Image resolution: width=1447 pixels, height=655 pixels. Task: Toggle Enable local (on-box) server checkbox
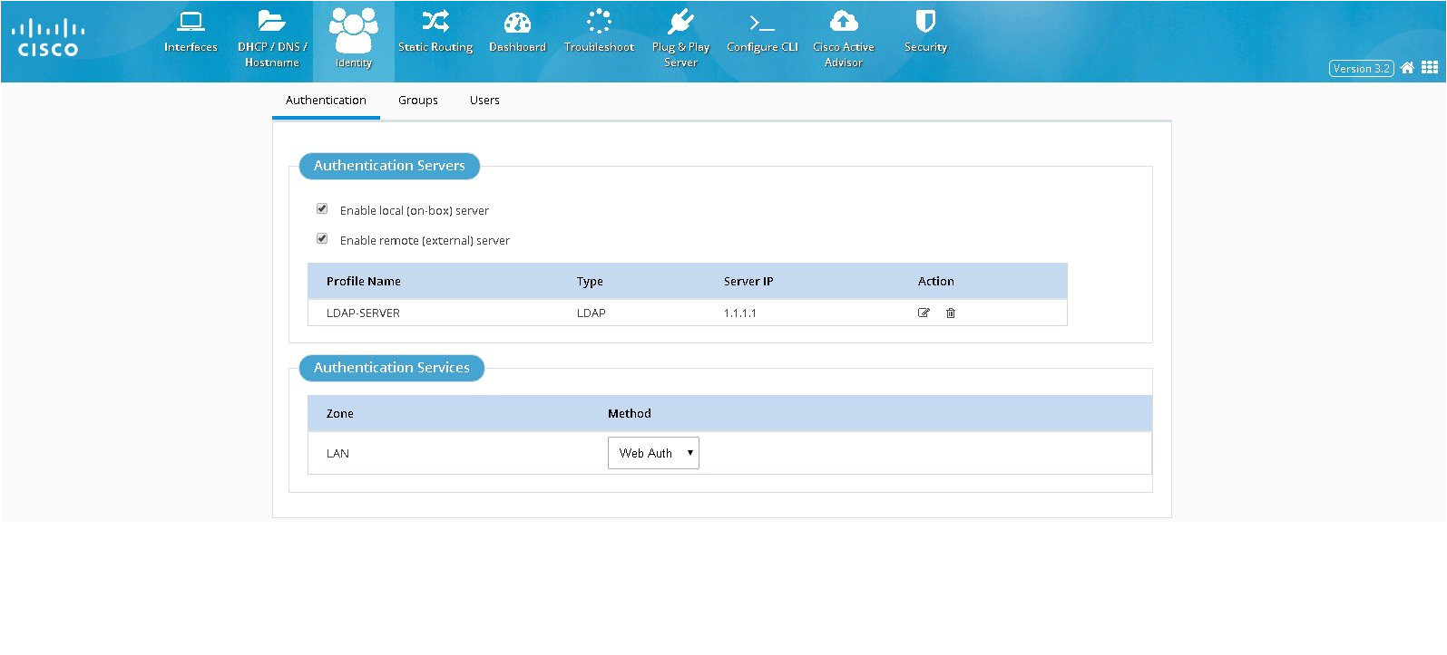coord(322,209)
